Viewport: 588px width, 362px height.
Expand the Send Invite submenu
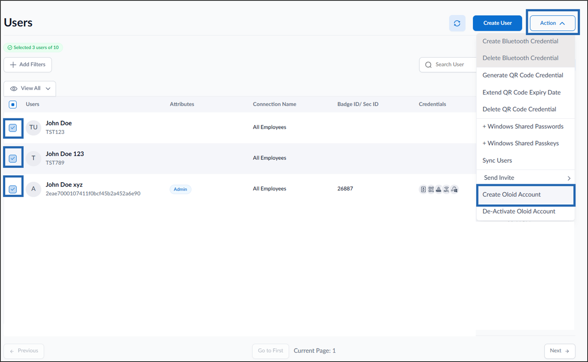[x=525, y=178]
